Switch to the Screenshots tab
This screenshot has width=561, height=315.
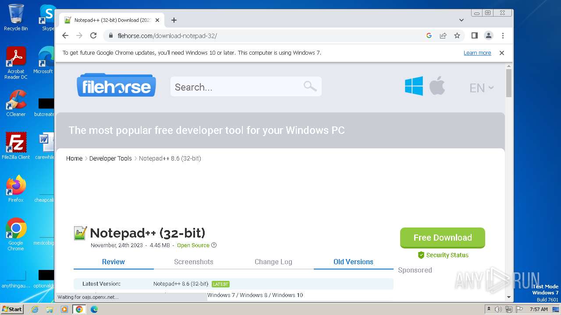point(194,262)
